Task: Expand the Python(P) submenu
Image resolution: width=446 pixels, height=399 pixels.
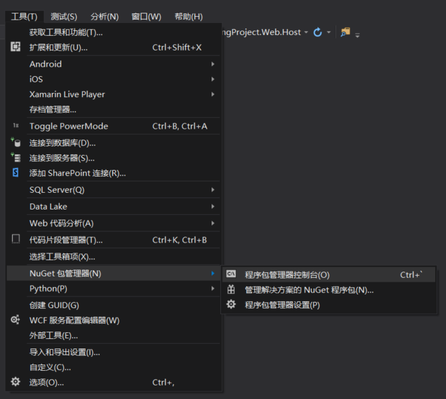Action: (x=113, y=288)
